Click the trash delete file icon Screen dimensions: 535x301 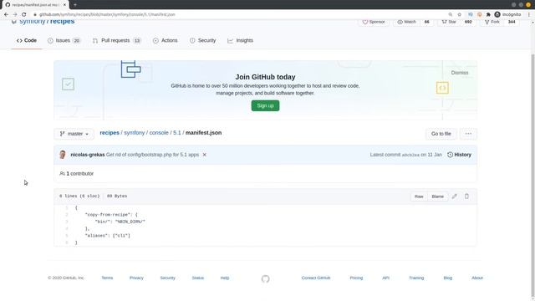(x=466, y=196)
